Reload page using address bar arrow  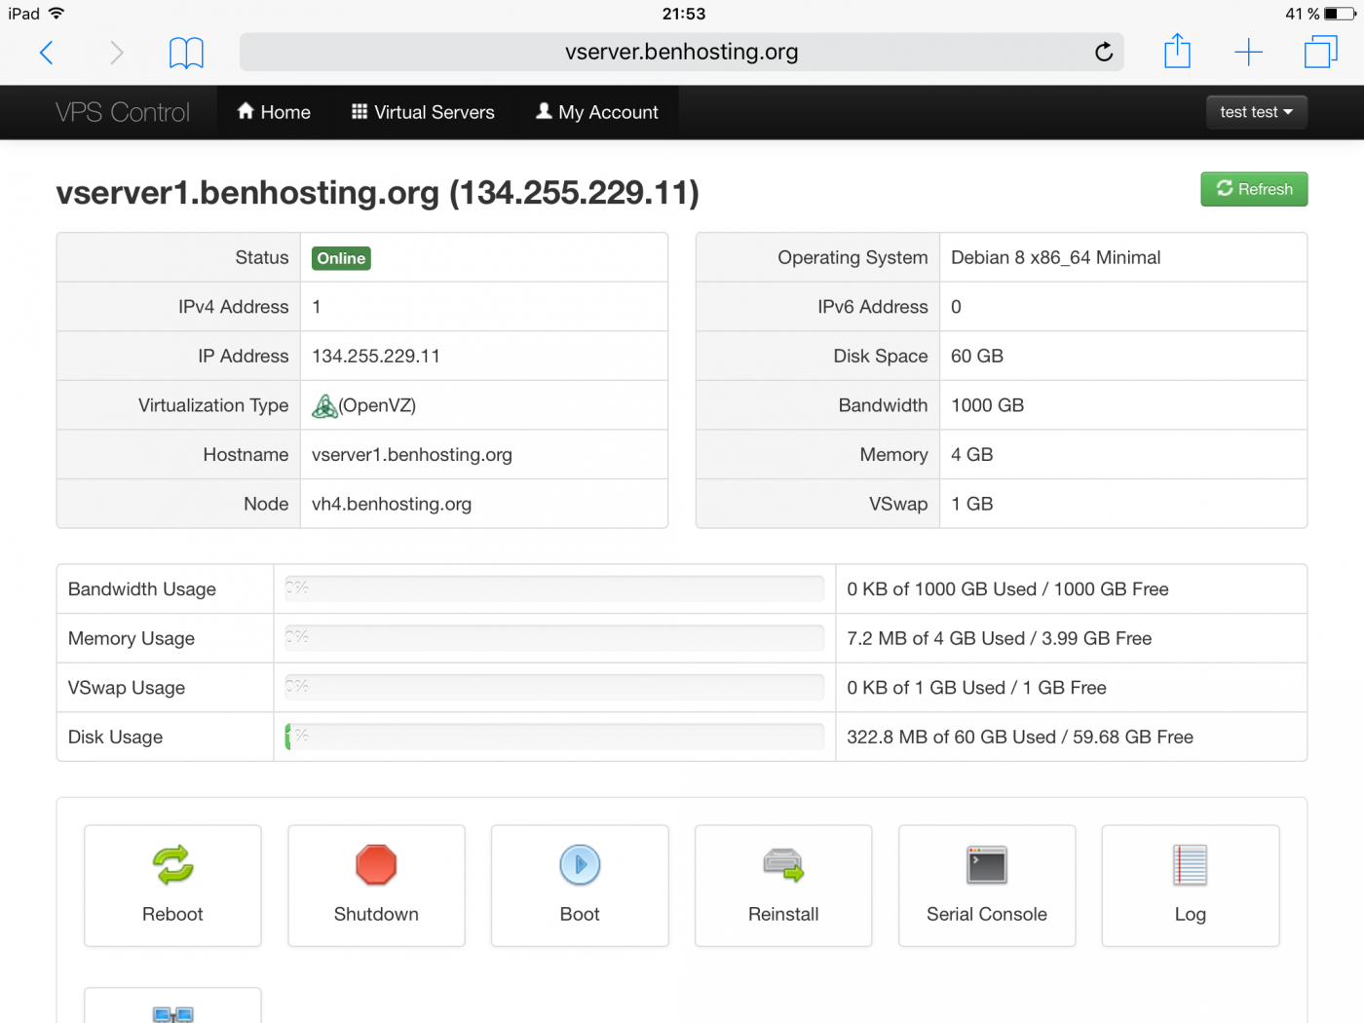tap(1103, 53)
